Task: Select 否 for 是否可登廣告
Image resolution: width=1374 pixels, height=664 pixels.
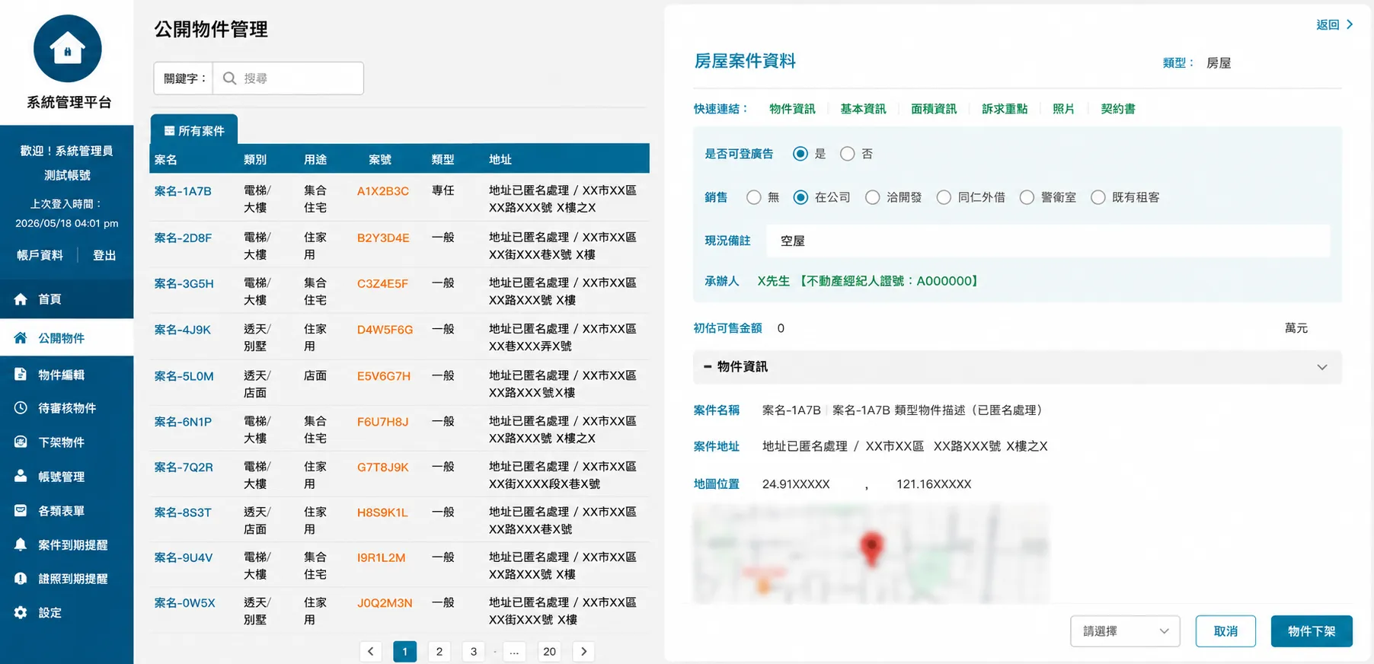Action: [x=847, y=154]
